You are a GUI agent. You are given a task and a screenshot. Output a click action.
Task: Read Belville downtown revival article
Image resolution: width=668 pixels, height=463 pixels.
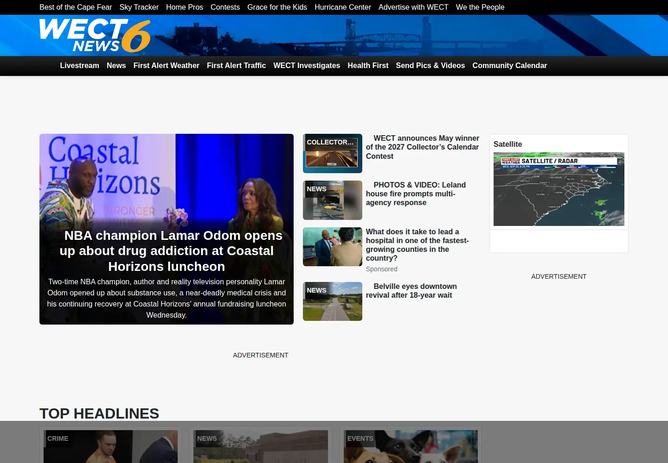(411, 291)
